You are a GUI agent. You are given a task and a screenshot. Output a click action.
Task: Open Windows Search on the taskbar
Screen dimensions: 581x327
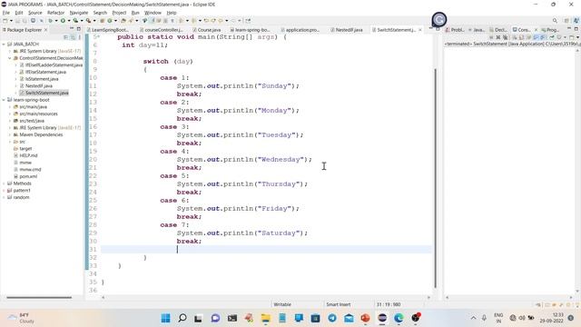pyautogui.click(x=182, y=318)
